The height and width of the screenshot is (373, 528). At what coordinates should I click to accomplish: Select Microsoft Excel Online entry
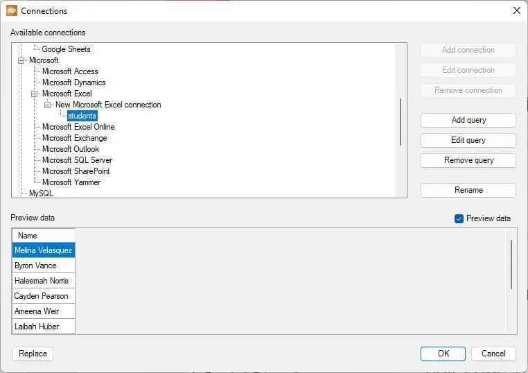pos(78,127)
